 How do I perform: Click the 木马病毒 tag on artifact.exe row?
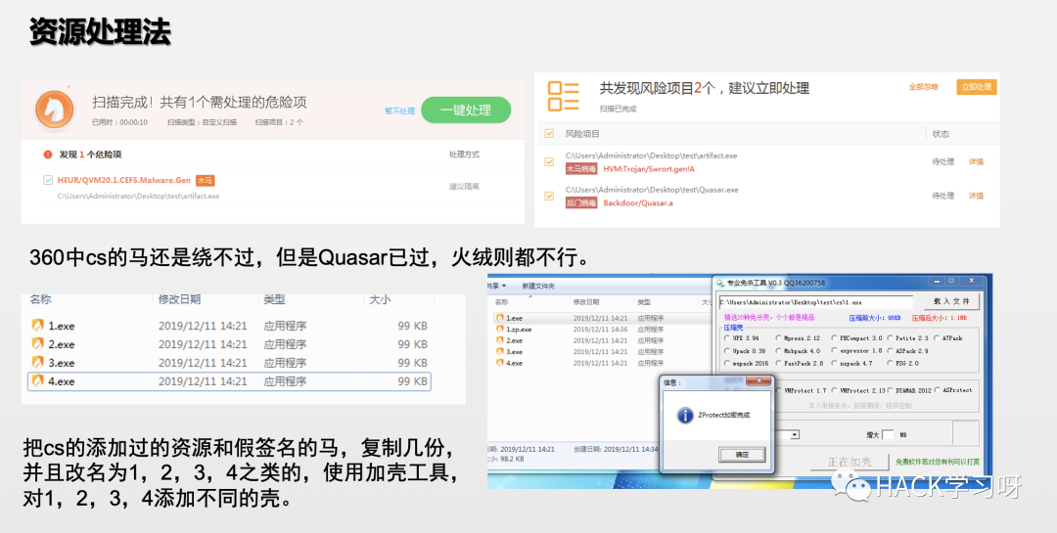[x=581, y=168]
